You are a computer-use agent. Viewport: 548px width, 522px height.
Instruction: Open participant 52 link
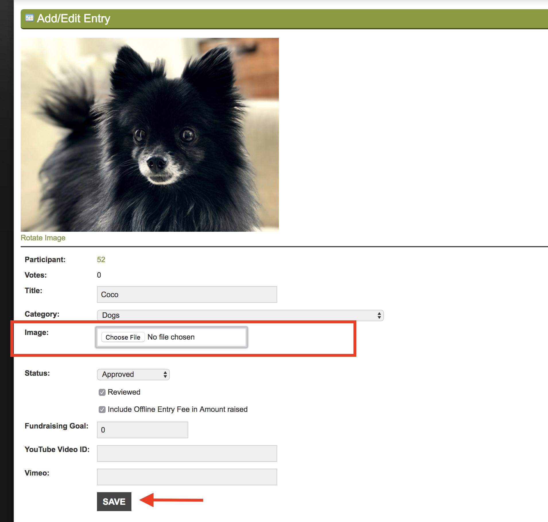click(x=101, y=260)
